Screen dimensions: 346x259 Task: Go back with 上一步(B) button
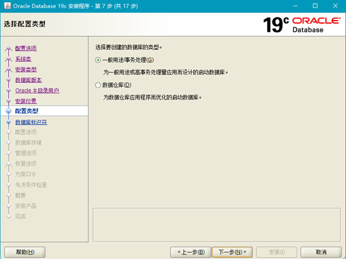tap(191, 252)
